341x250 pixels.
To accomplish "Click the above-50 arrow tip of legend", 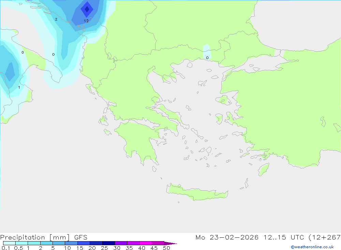I will (x=170, y=244).
